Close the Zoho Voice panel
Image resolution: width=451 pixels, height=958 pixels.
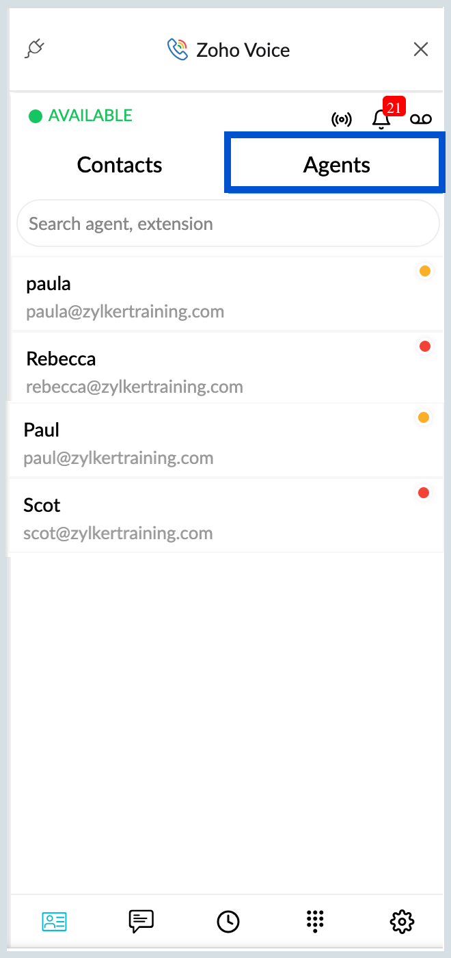(421, 49)
